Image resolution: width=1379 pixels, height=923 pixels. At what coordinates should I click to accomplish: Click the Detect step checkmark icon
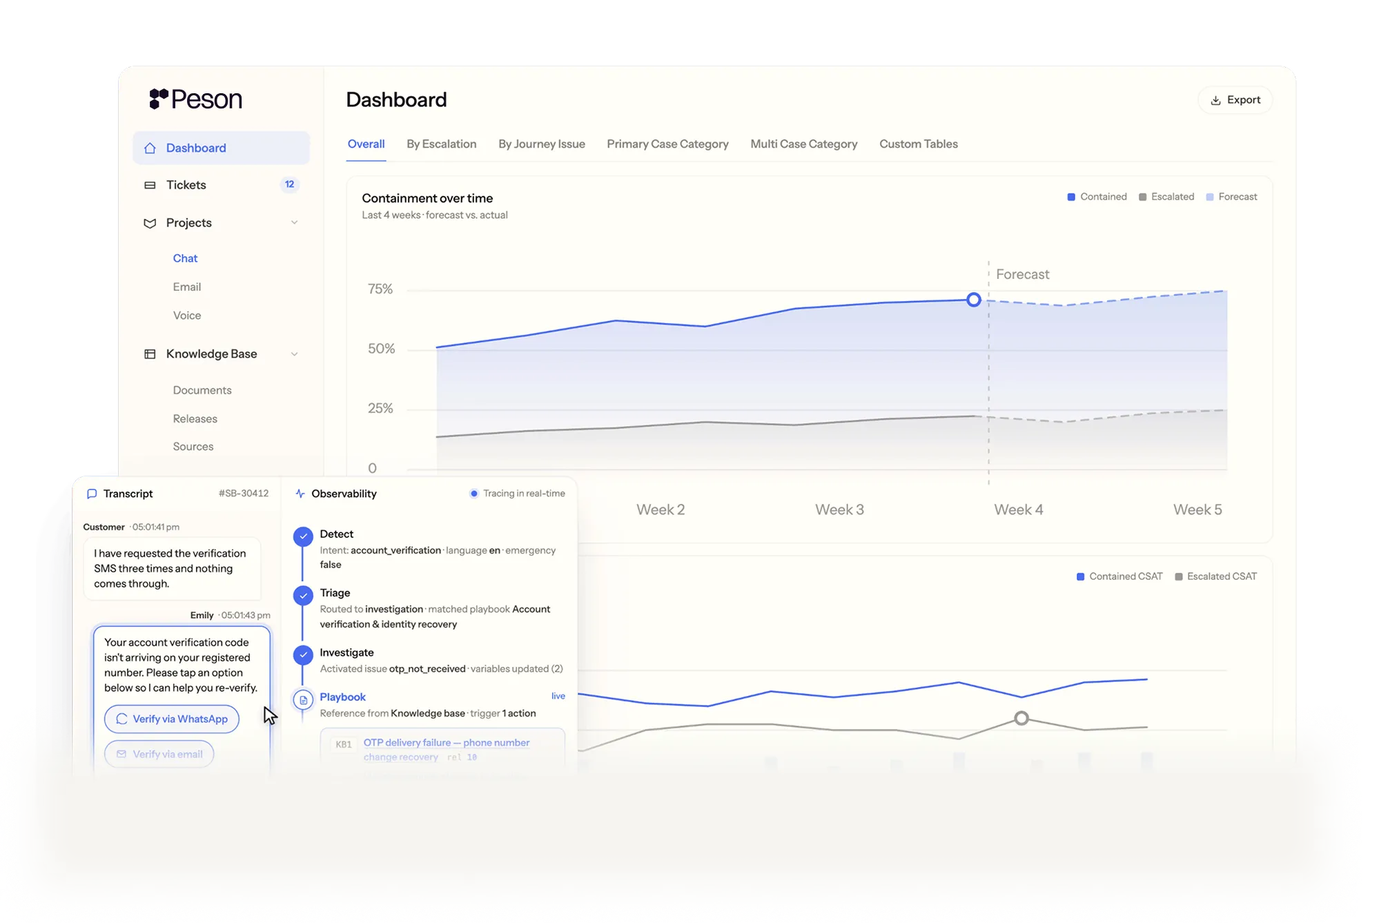click(x=303, y=536)
